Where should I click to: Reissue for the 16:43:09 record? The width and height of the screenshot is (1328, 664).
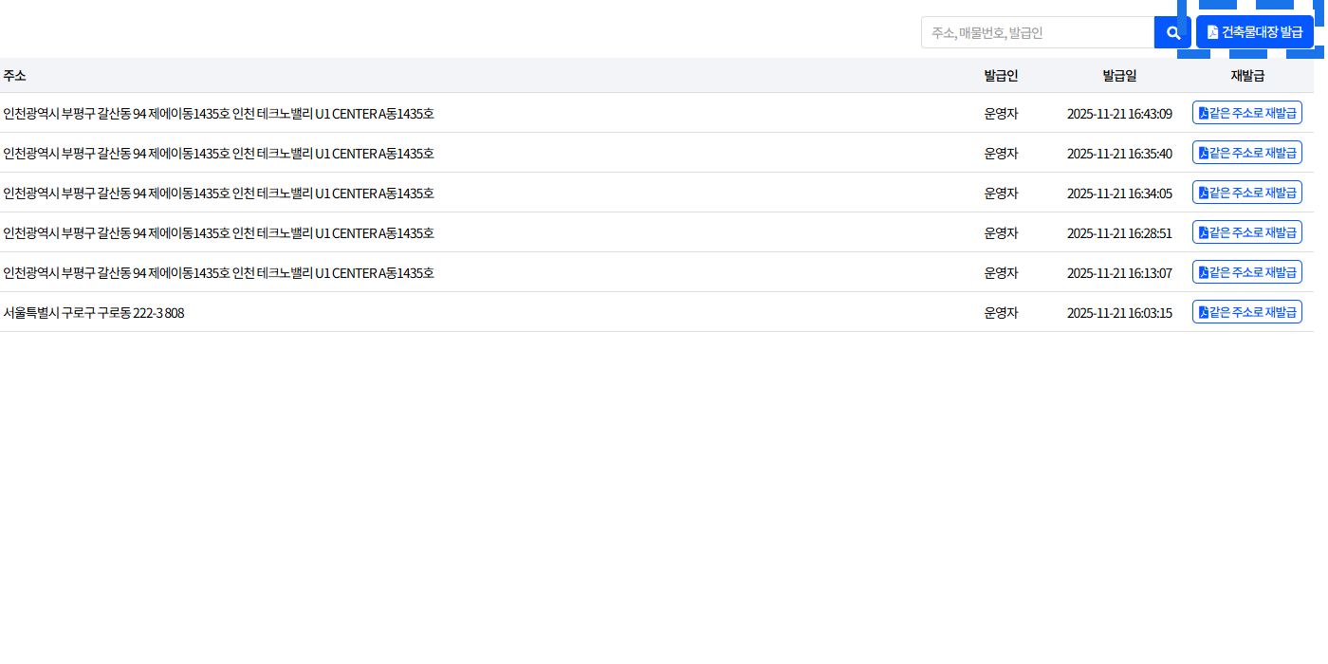tap(1247, 113)
